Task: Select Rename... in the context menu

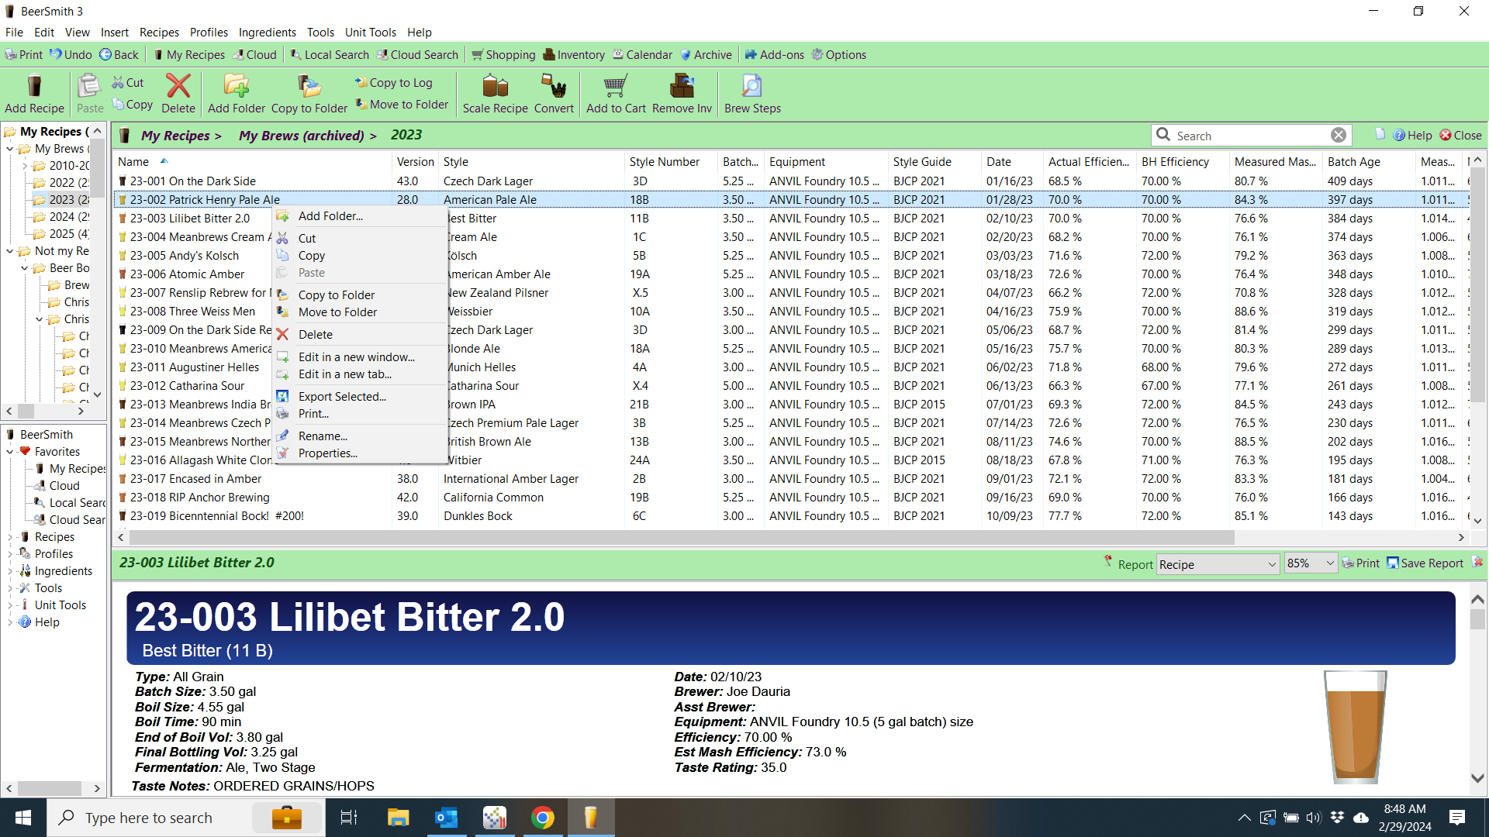Action: coord(323,436)
